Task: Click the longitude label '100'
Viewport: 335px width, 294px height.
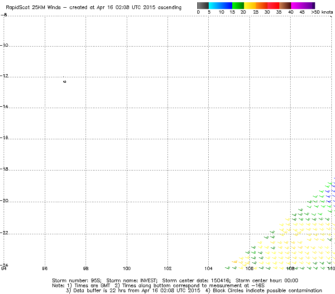Action: (127, 268)
